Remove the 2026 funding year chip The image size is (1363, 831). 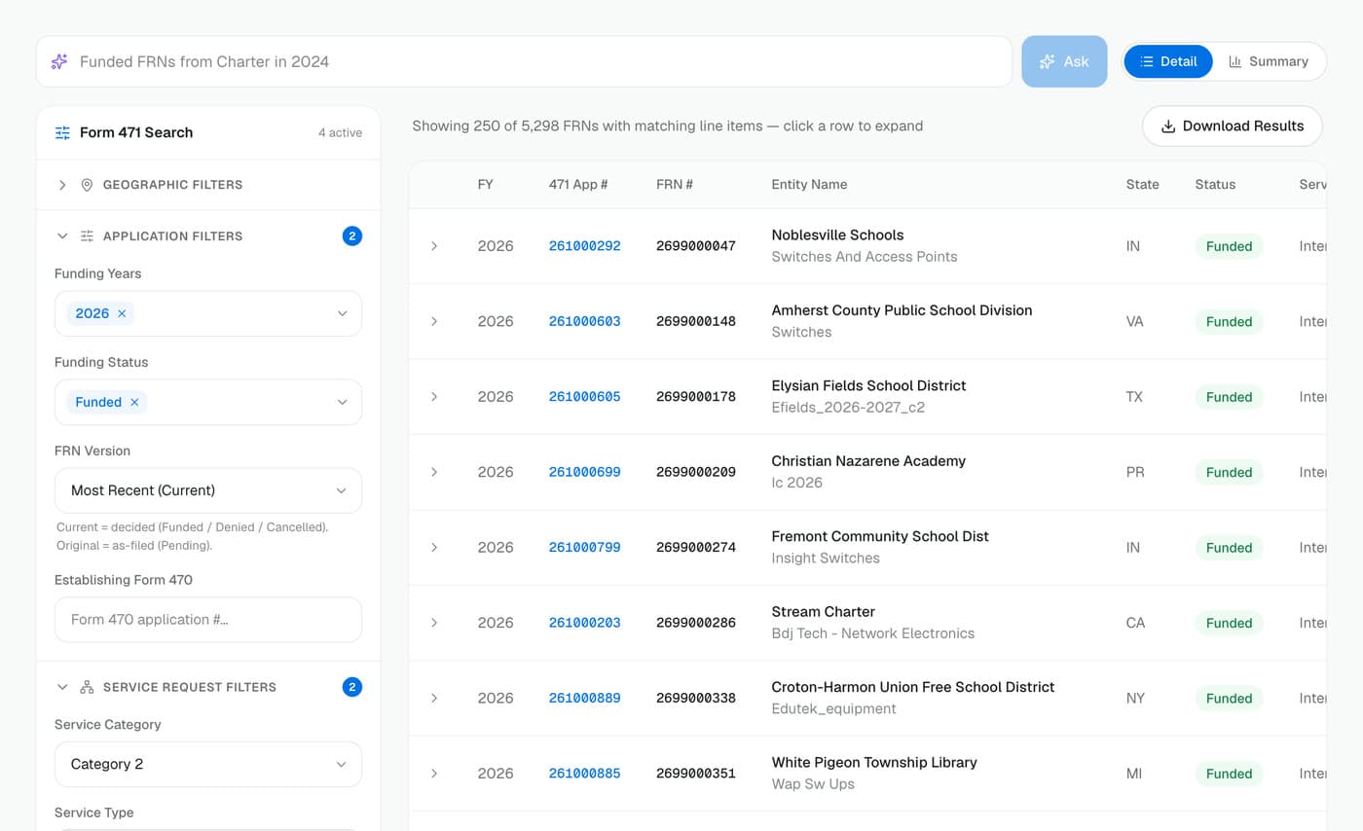tap(122, 313)
